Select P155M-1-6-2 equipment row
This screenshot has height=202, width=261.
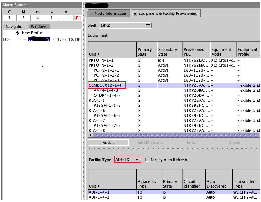174,115
